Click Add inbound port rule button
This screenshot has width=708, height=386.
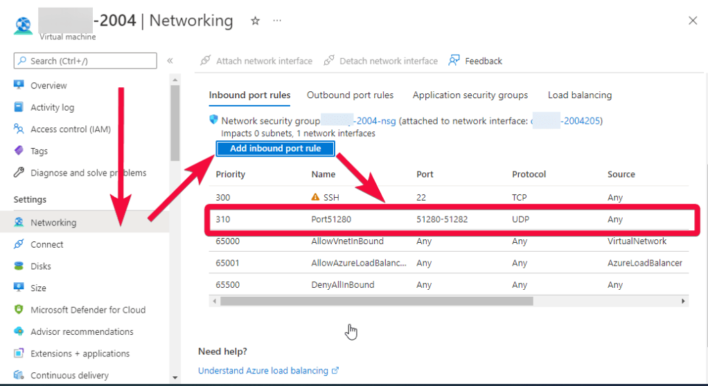coord(275,149)
